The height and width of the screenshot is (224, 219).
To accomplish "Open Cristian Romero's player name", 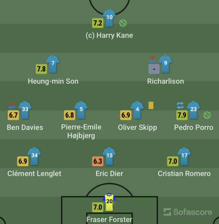I will (184, 173).
